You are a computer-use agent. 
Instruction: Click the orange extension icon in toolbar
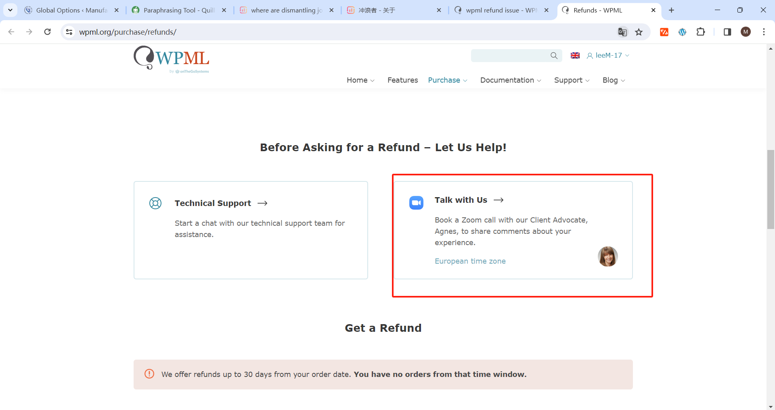pyautogui.click(x=664, y=32)
